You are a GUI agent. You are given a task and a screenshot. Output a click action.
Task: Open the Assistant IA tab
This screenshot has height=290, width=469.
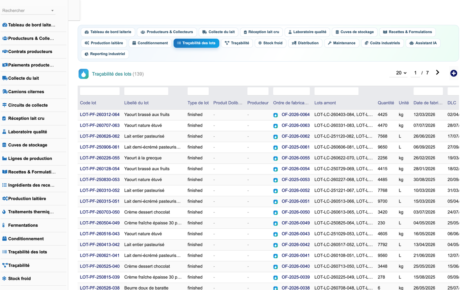point(423,43)
